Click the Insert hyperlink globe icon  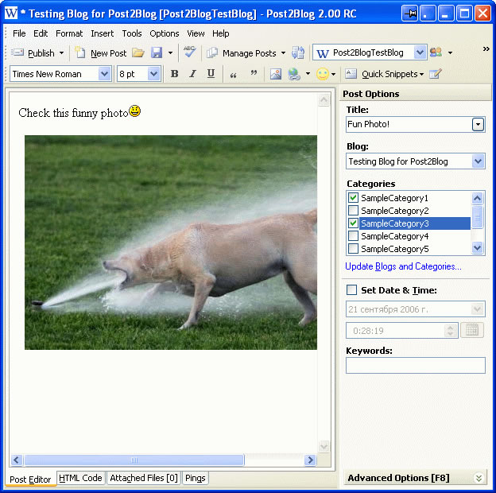pos(294,74)
